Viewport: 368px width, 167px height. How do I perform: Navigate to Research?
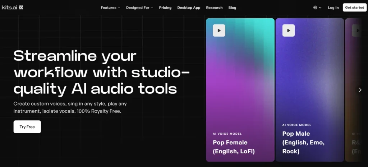click(x=214, y=8)
